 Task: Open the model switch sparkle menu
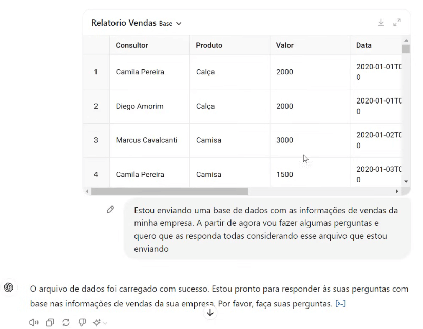tap(100, 322)
